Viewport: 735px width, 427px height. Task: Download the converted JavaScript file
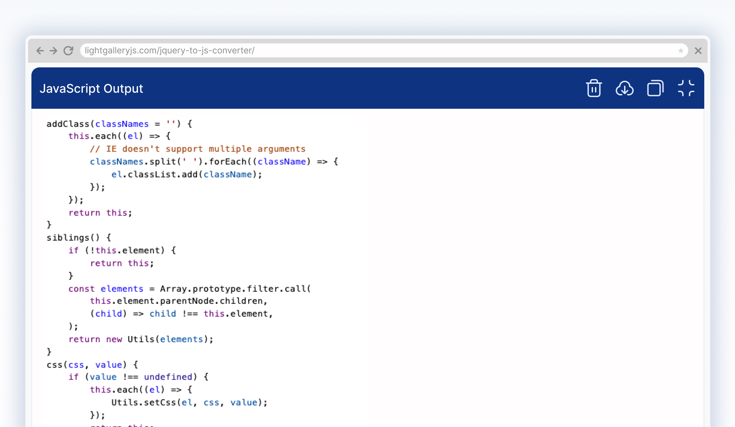[624, 88]
